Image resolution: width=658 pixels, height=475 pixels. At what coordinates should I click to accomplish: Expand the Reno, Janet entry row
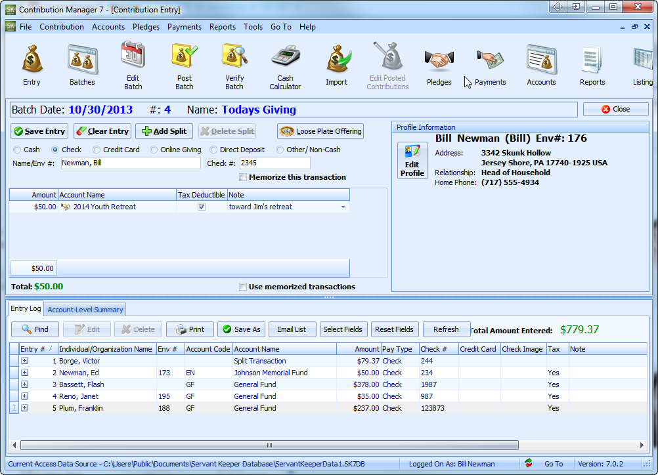click(x=25, y=396)
